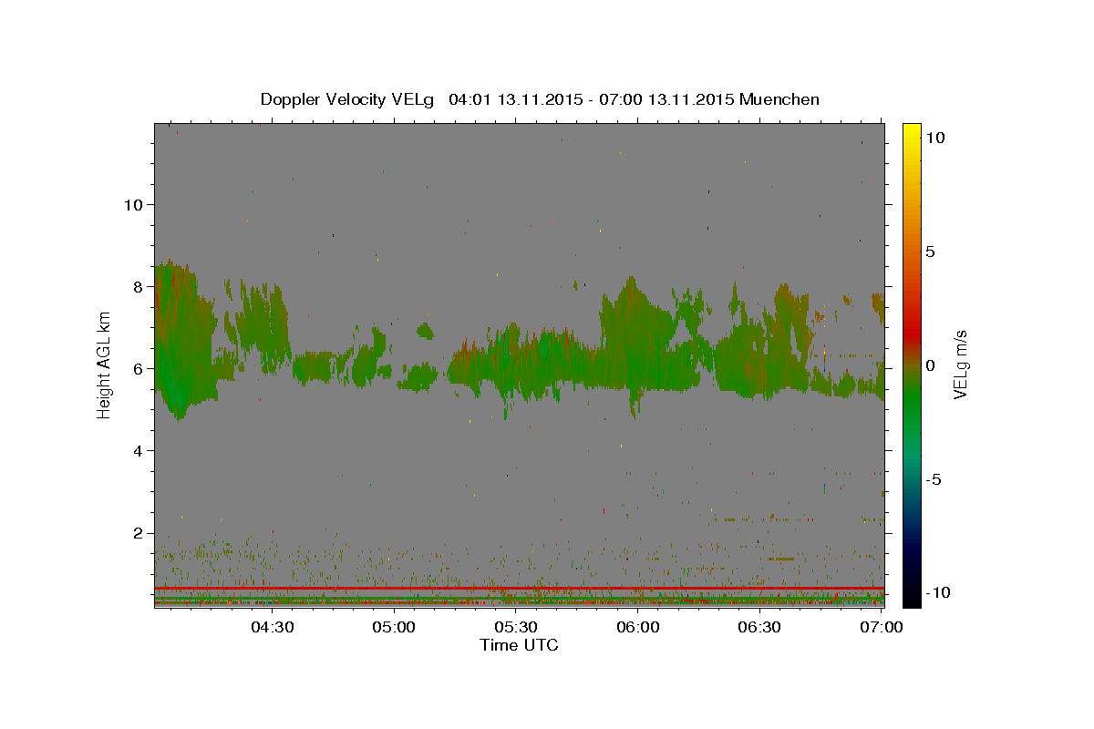Click the 06:00 time tick label

(638, 627)
